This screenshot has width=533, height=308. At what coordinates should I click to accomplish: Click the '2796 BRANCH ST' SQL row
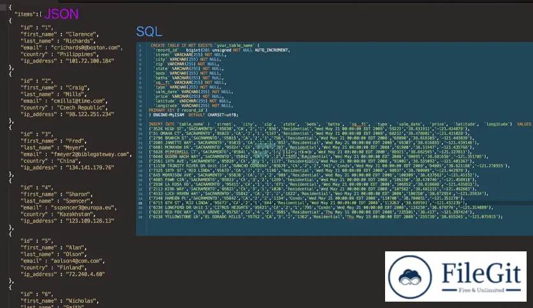(x=310, y=138)
